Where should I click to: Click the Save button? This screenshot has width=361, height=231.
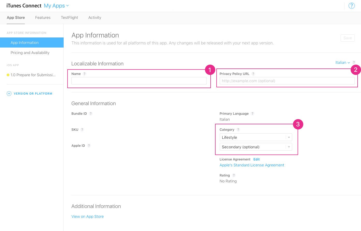[x=348, y=38]
